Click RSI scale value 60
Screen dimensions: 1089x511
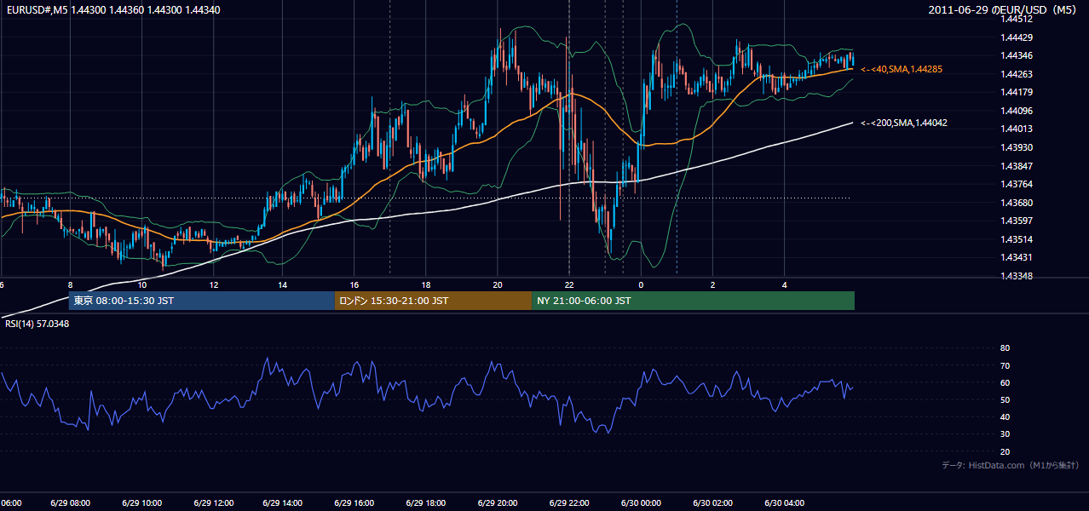tap(1005, 382)
